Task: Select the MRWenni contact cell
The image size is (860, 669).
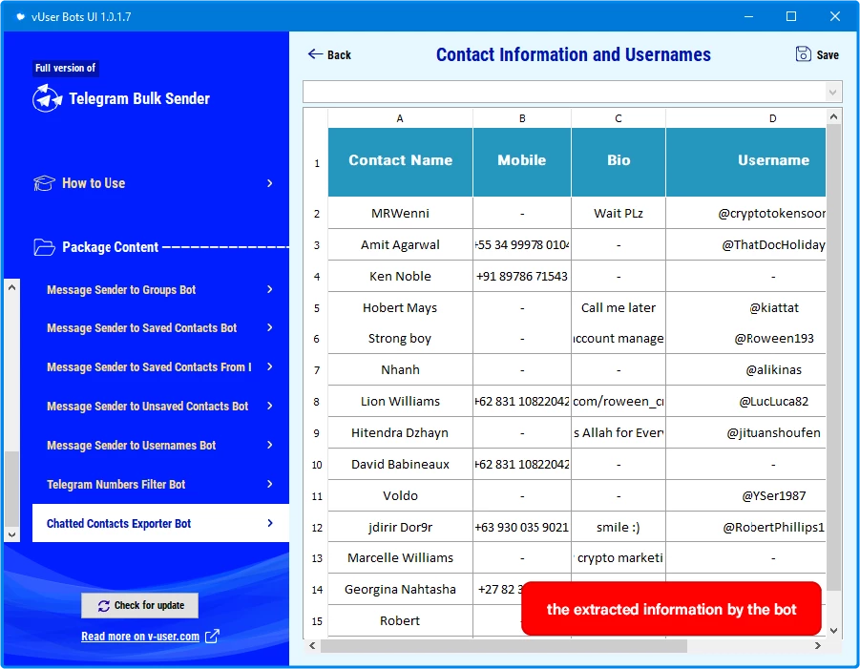Action: click(x=400, y=214)
